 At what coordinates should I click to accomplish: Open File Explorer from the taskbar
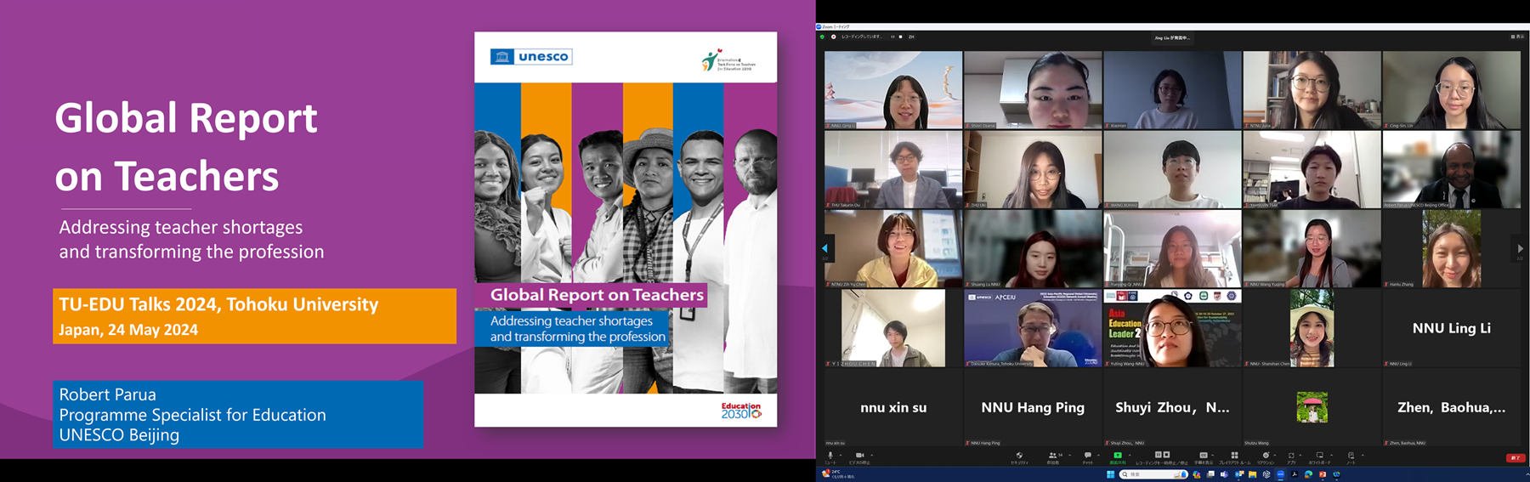click(1252, 474)
